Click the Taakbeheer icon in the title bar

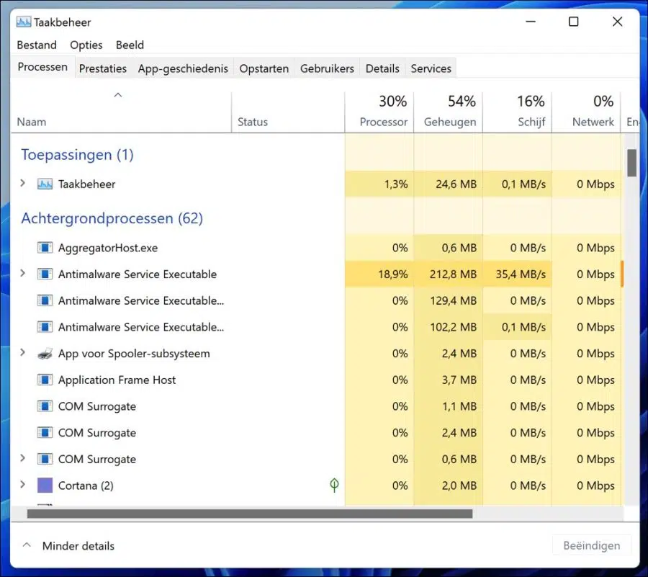pyautogui.click(x=24, y=22)
